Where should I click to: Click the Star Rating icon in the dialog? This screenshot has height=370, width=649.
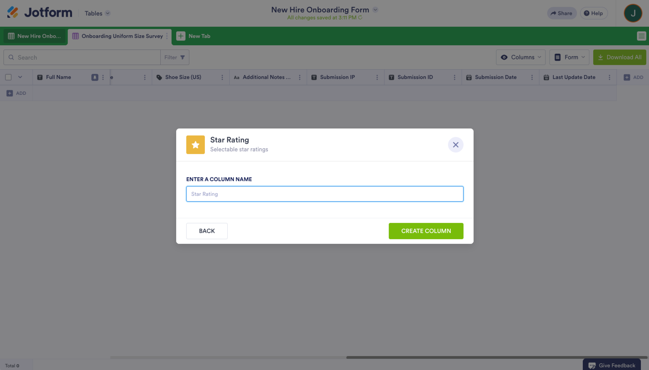point(195,144)
